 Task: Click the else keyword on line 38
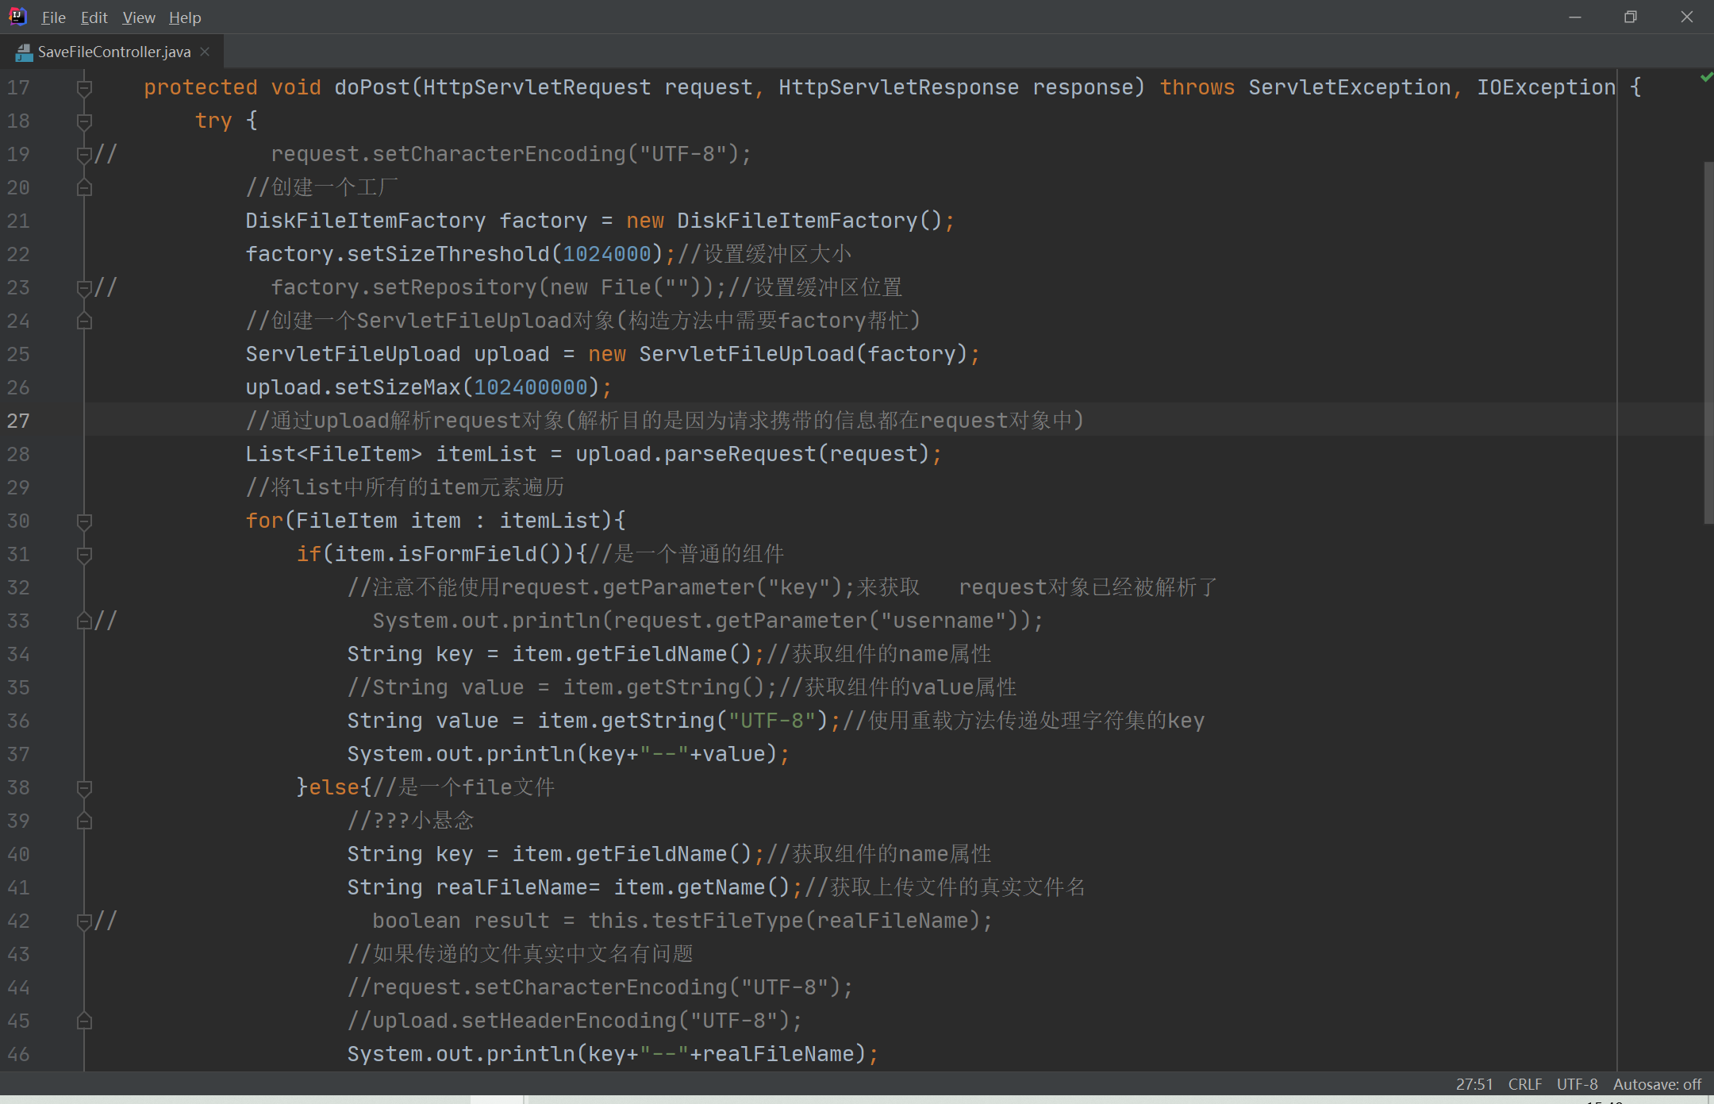click(x=334, y=787)
